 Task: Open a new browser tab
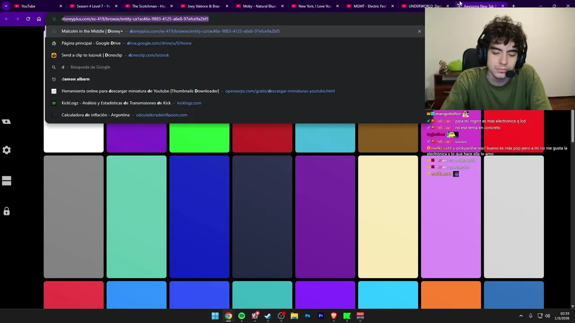point(513,6)
